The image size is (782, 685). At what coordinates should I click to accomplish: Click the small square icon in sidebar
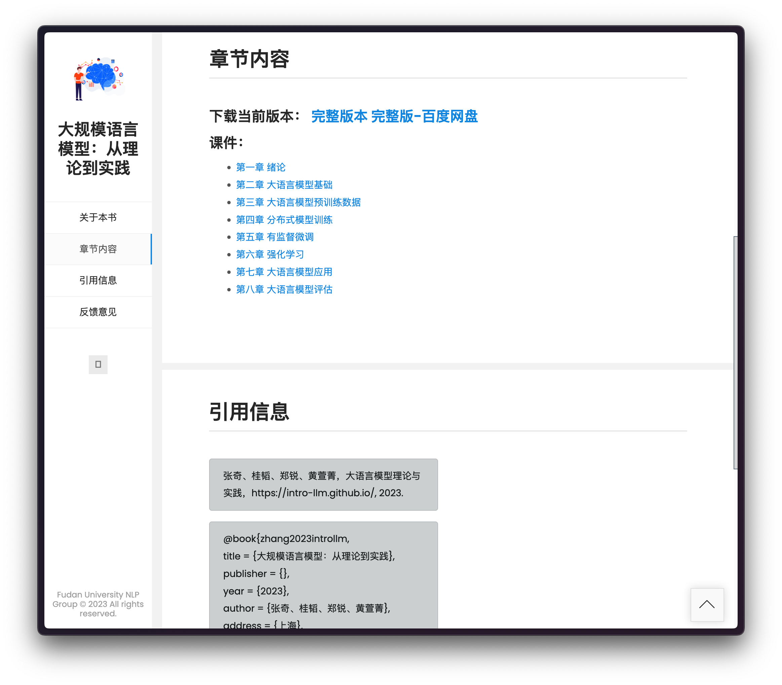point(98,364)
